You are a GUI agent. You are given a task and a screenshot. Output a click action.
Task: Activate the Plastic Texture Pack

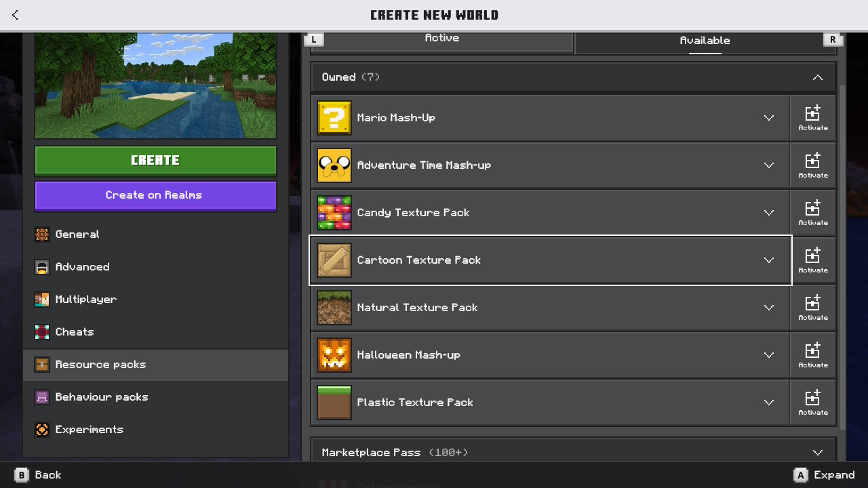point(813,403)
